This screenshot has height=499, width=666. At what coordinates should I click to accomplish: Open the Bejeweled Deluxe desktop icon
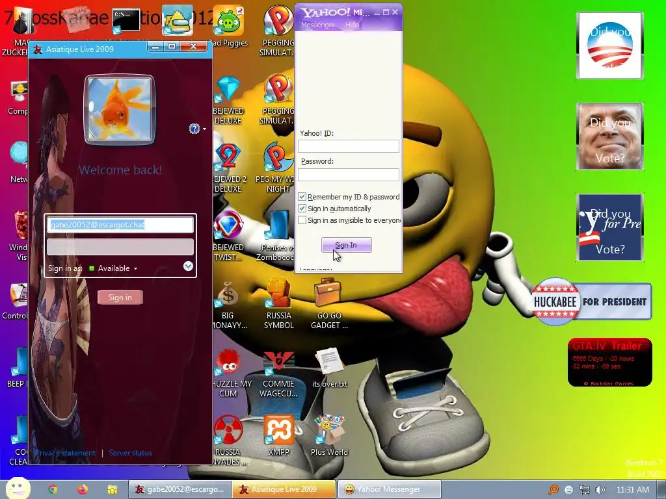tap(228, 99)
